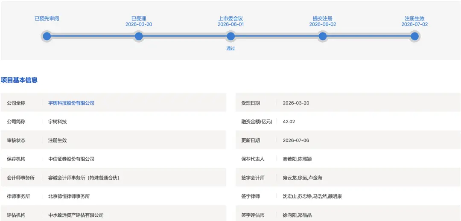
Task: Click the 融资金额(亿元) field label
Action: tap(257, 122)
